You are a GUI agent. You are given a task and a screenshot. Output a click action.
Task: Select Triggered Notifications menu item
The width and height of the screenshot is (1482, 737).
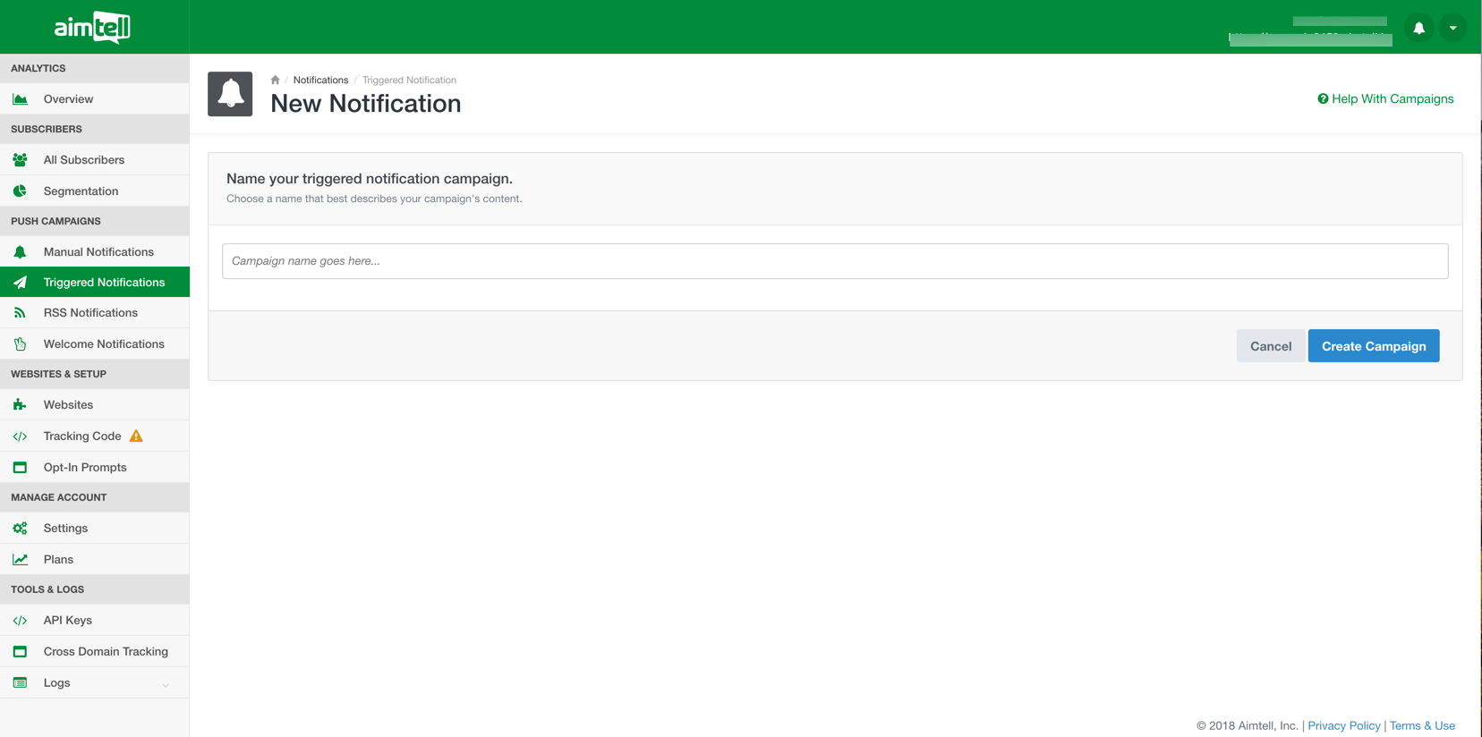(x=104, y=283)
